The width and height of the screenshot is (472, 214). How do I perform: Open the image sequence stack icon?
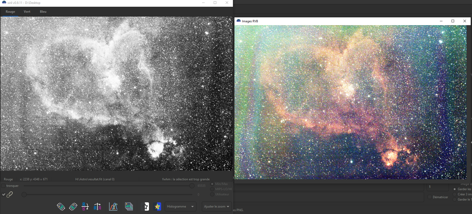(129, 206)
